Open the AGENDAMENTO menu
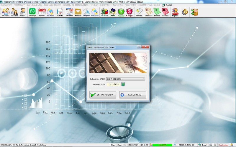 click(x=34, y=5)
